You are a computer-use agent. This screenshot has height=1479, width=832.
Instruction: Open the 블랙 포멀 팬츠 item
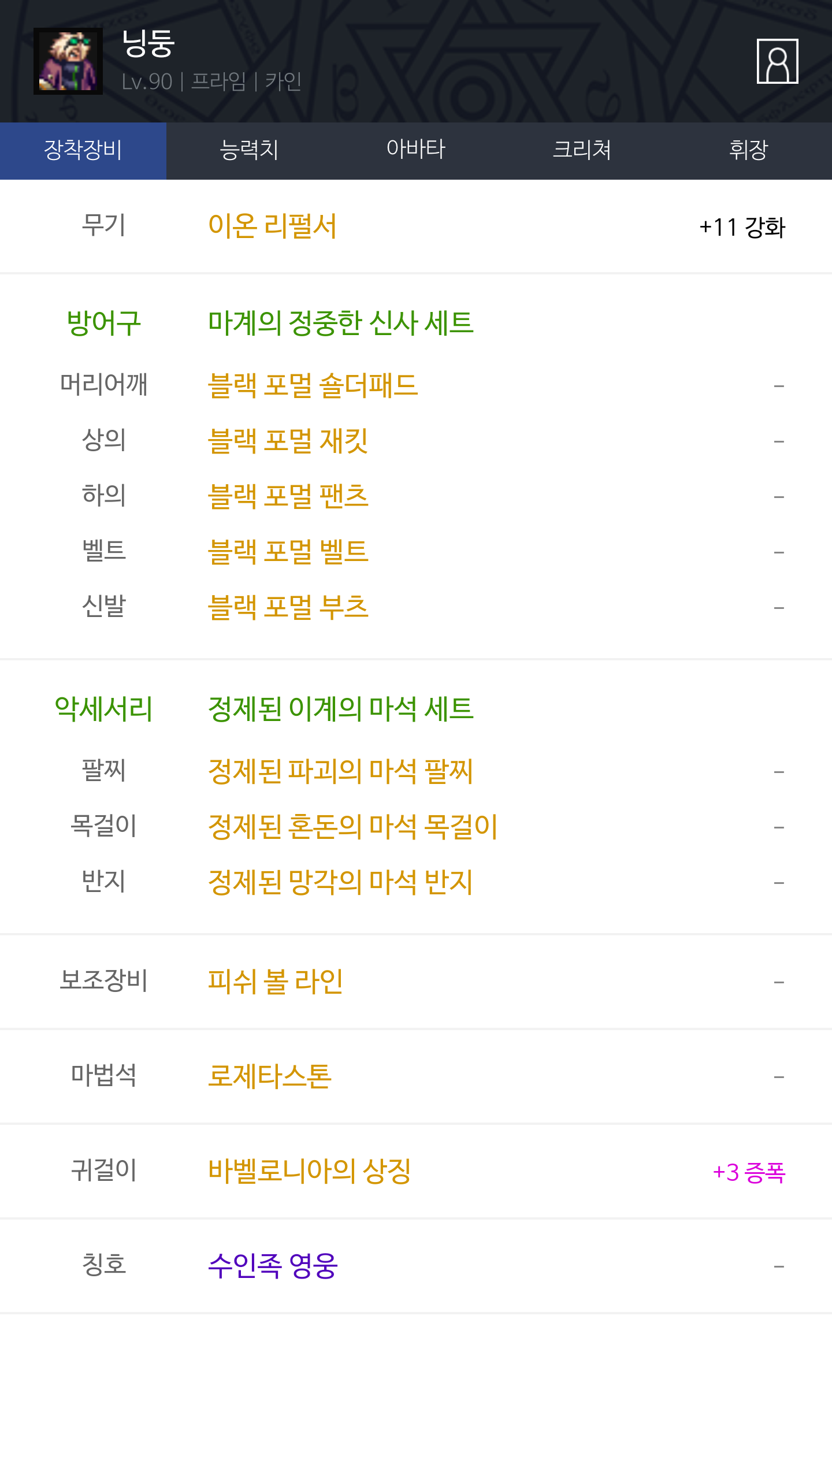[288, 496]
